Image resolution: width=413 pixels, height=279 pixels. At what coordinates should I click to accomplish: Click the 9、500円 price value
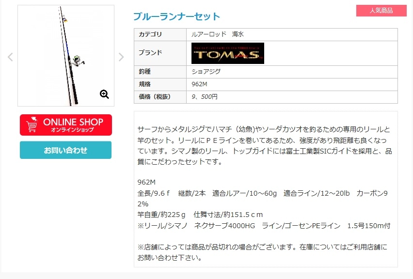205,97
